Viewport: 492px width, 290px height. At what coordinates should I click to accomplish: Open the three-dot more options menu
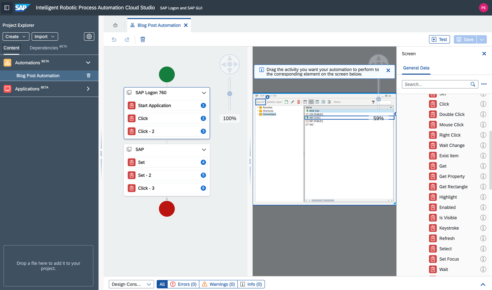coord(484,84)
